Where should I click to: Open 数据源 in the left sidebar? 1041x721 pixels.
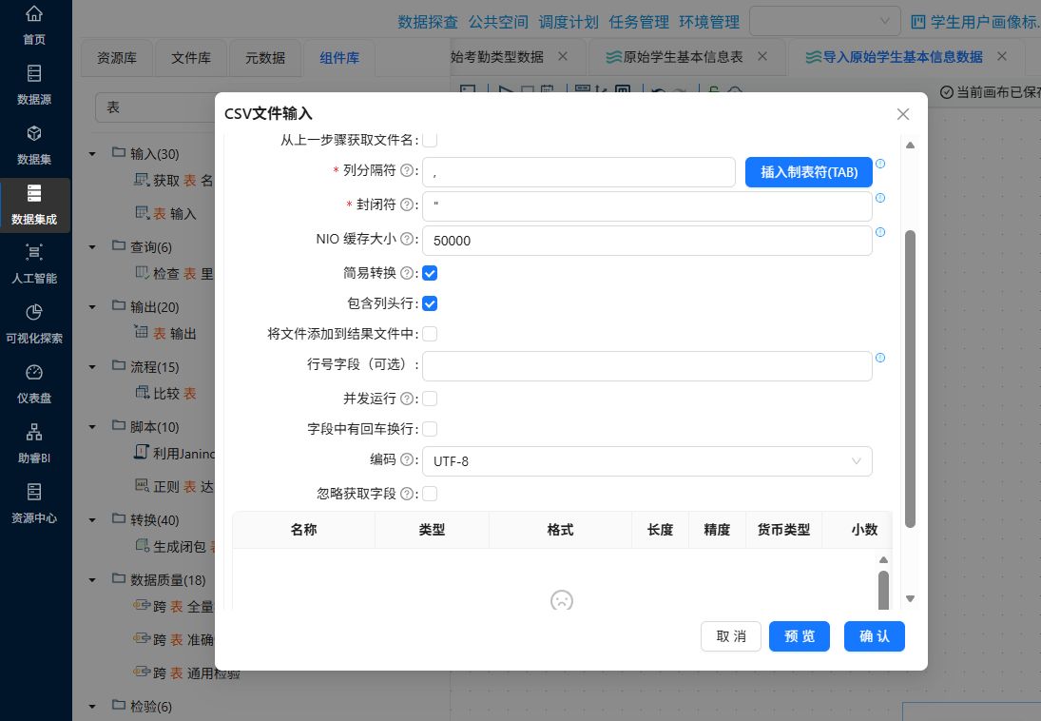click(34, 85)
